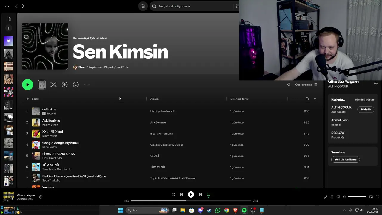Open album link Ispanaklı Yumurta
Viewport: 382px width, 215px height.
click(x=161, y=134)
